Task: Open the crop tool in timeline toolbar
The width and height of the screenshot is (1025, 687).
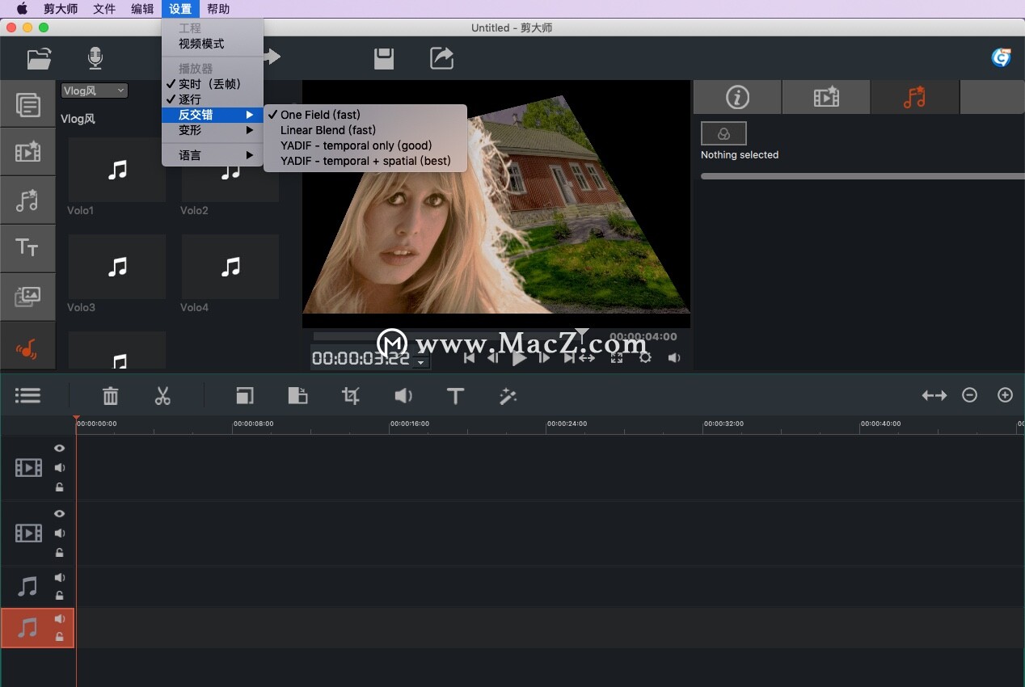Action: pyautogui.click(x=350, y=396)
